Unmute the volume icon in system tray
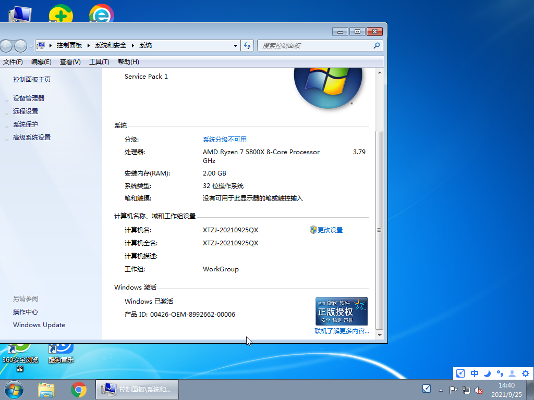 tap(479, 389)
